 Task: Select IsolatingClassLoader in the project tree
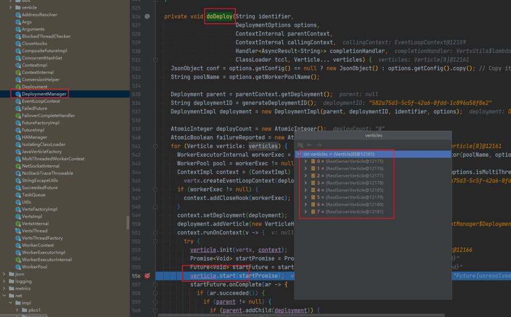(x=44, y=144)
